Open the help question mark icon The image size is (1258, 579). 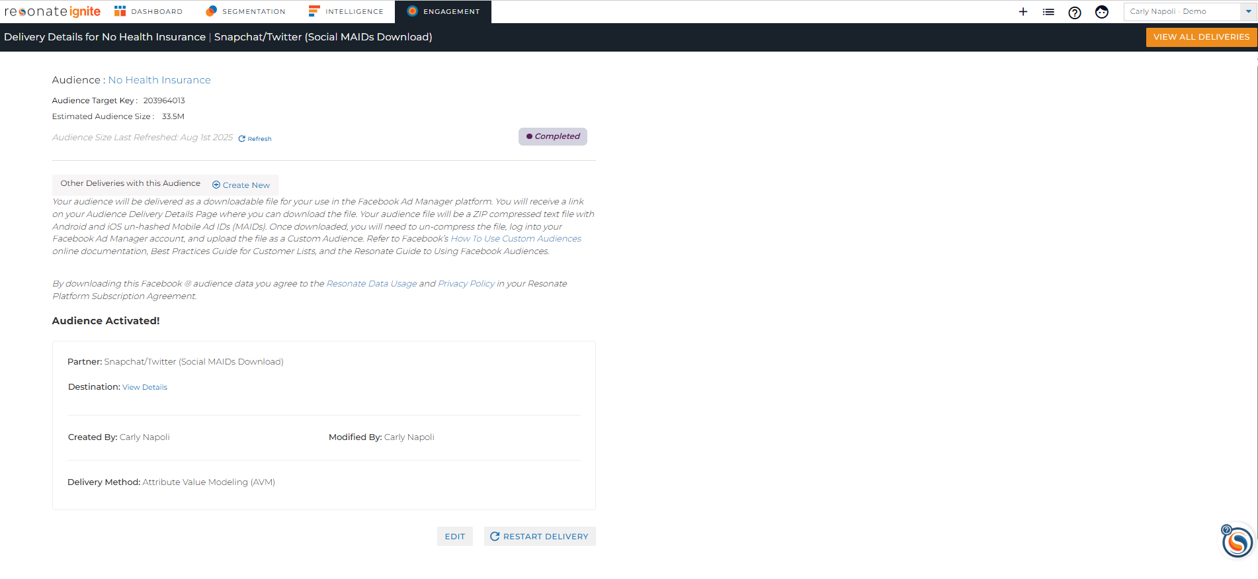(x=1075, y=12)
